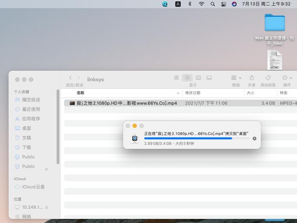Click the teal Q menu bar icon
The width and height of the screenshot is (297, 223).
pyautogui.click(x=165, y=4)
